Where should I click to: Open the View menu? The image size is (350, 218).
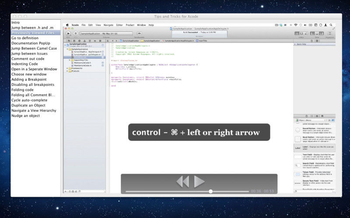98,25
